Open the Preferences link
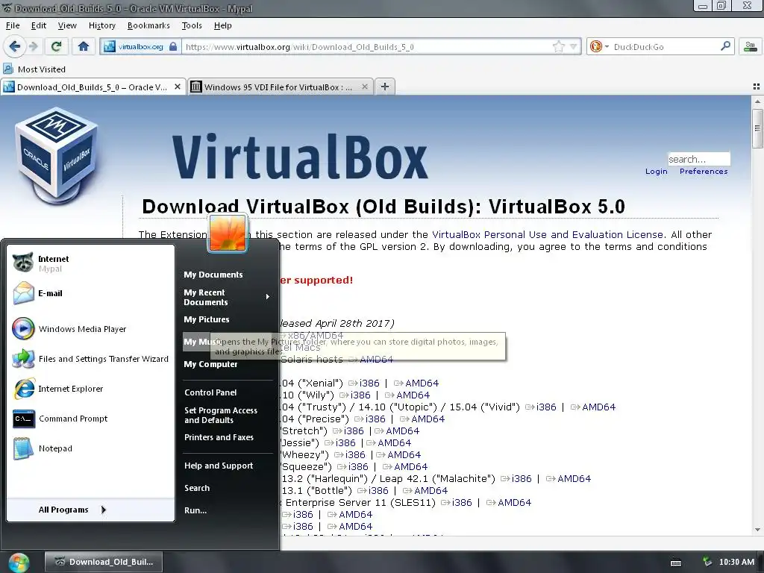Screen dimensions: 764x573 tap(704, 172)
